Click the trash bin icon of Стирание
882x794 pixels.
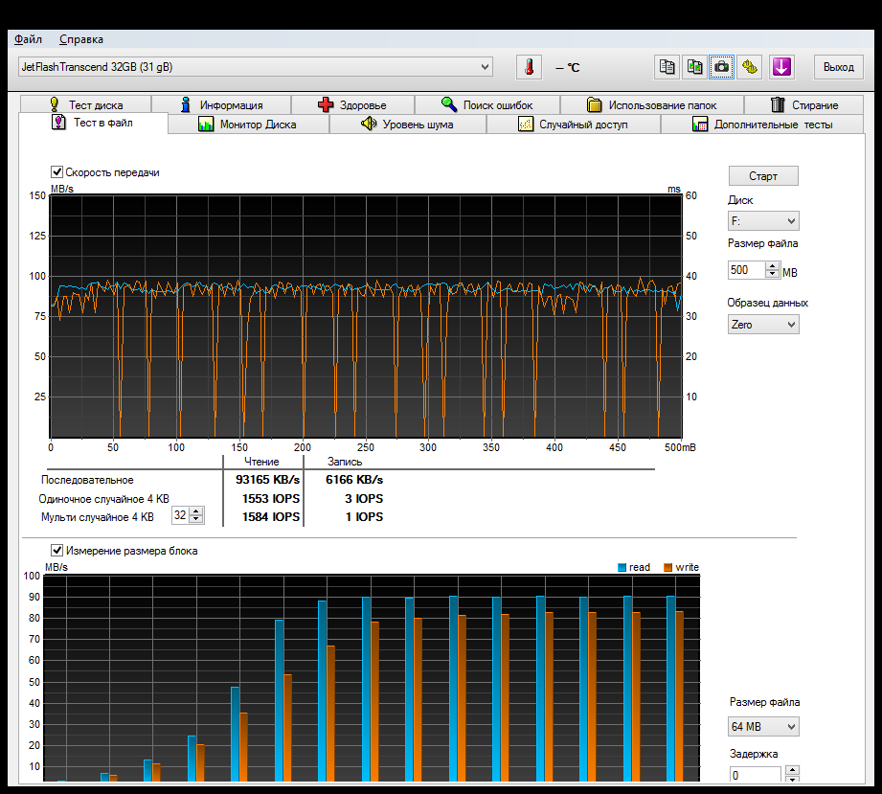click(778, 104)
